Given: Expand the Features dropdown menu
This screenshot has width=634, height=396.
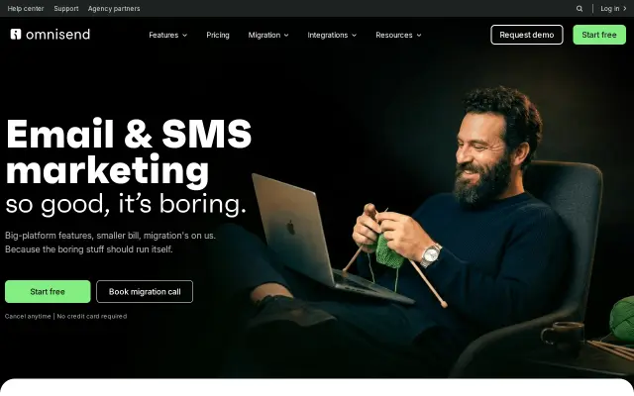Looking at the screenshot, I should point(167,36).
